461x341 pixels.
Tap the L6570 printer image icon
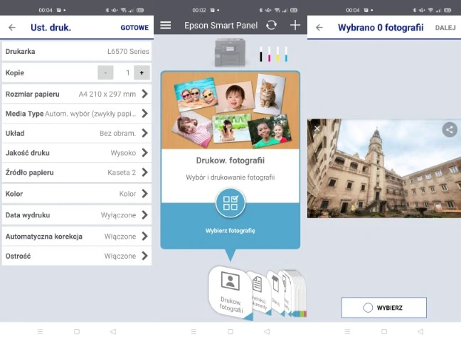(x=230, y=54)
